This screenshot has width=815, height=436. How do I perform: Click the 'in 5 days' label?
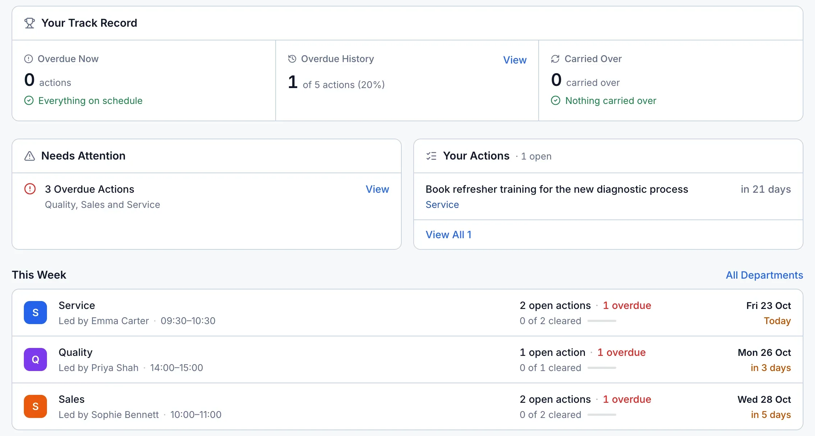771,415
